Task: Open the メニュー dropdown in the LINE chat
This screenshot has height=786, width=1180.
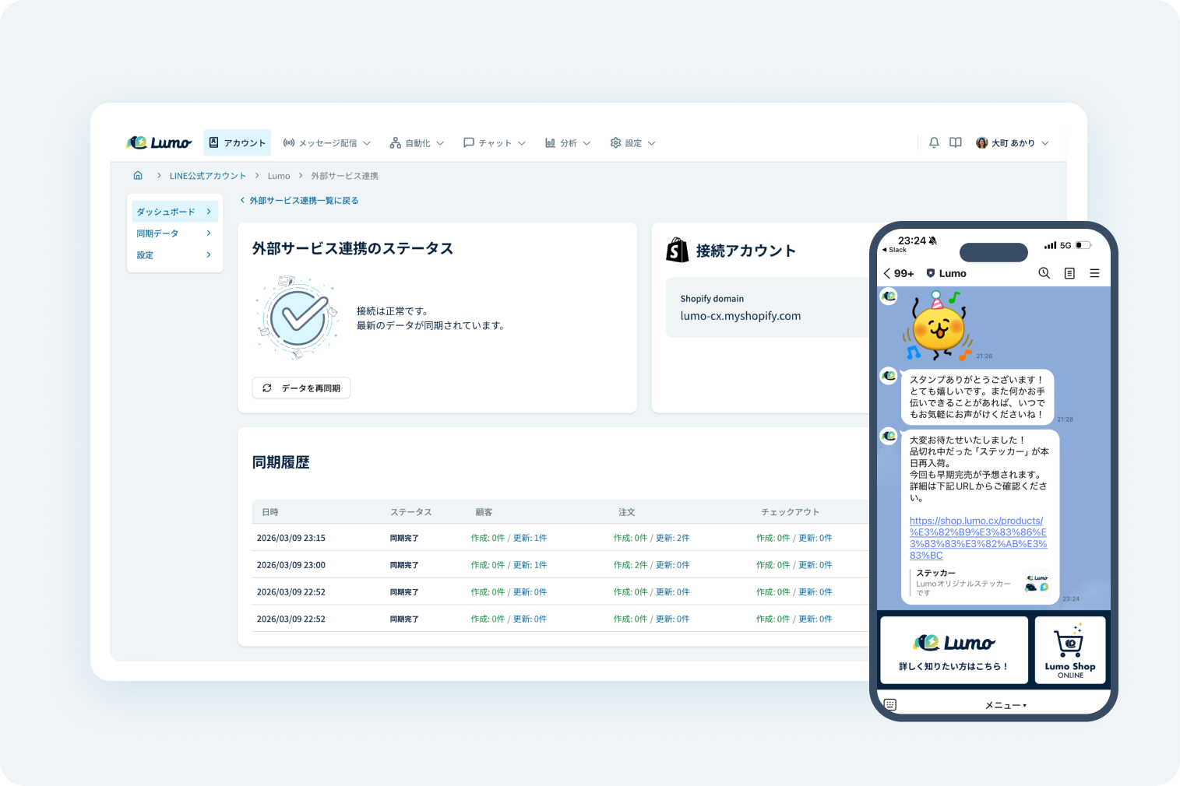Action: [x=1005, y=704]
